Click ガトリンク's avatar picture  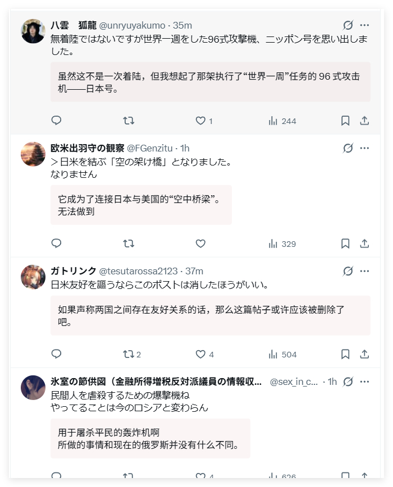pos(33,277)
